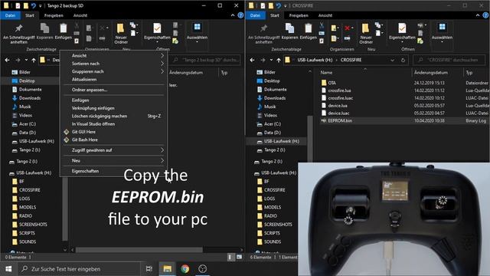Select OTA folder in CROSSFIRE file list
The image size is (490, 276).
pyautogui.click(x=332, y=83)
